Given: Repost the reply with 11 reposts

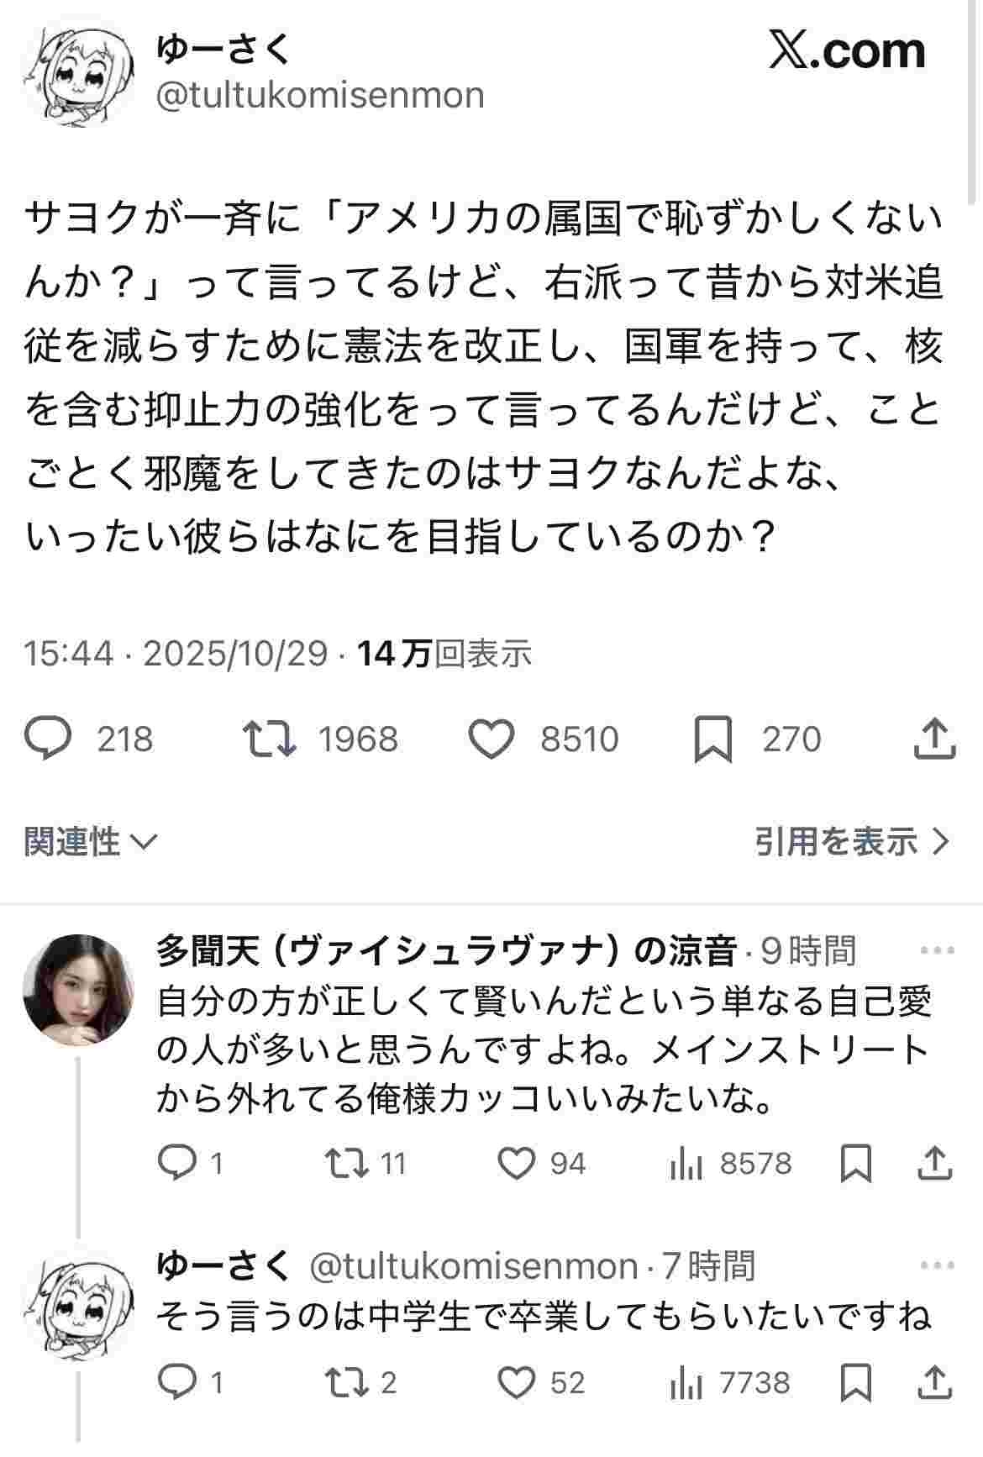Looking at the screenshot, I should tap(346, 1164).
